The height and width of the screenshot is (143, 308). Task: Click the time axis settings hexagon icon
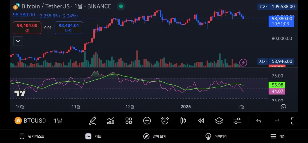[283, 107]
